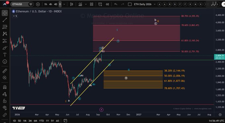Switch to the 1h interval

(x=46, y=4)
